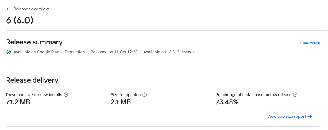Click the Size for updates label
This screenshot has width=328, height=130.
[x=126, y=95]
